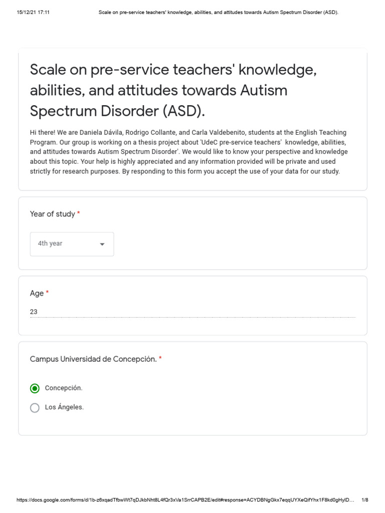Select the Los Ángeles radio button
This screenshot has width=385, height=513.
tap(35, 408)
